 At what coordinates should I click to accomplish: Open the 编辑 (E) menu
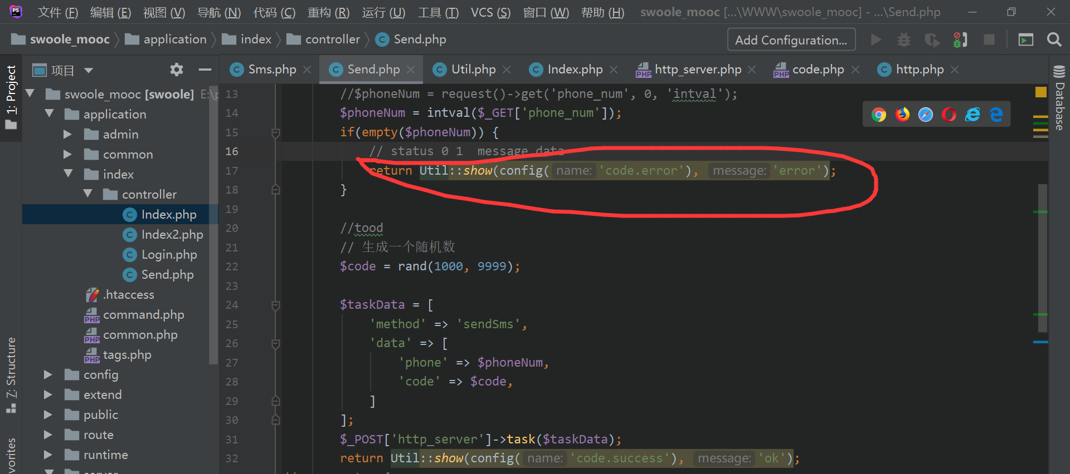click(110, 12)
